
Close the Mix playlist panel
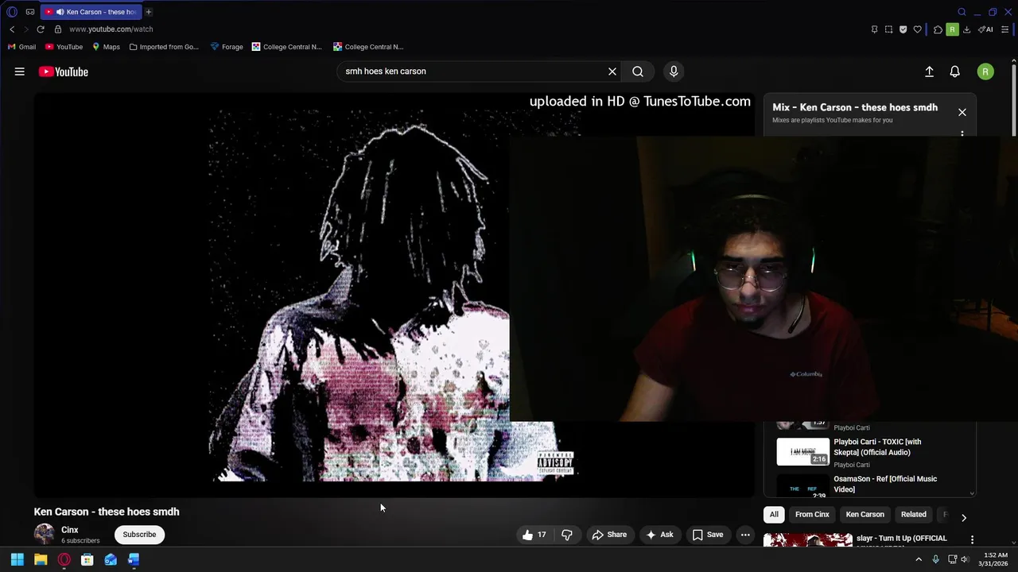962,112
